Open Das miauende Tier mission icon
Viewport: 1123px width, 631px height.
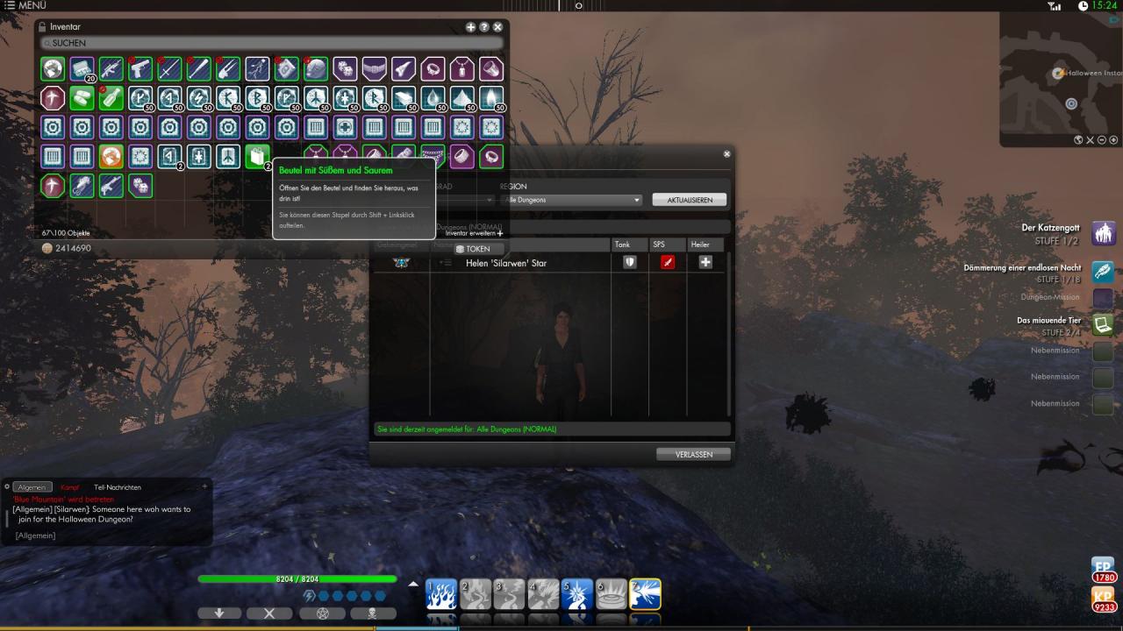(1104, 325)
